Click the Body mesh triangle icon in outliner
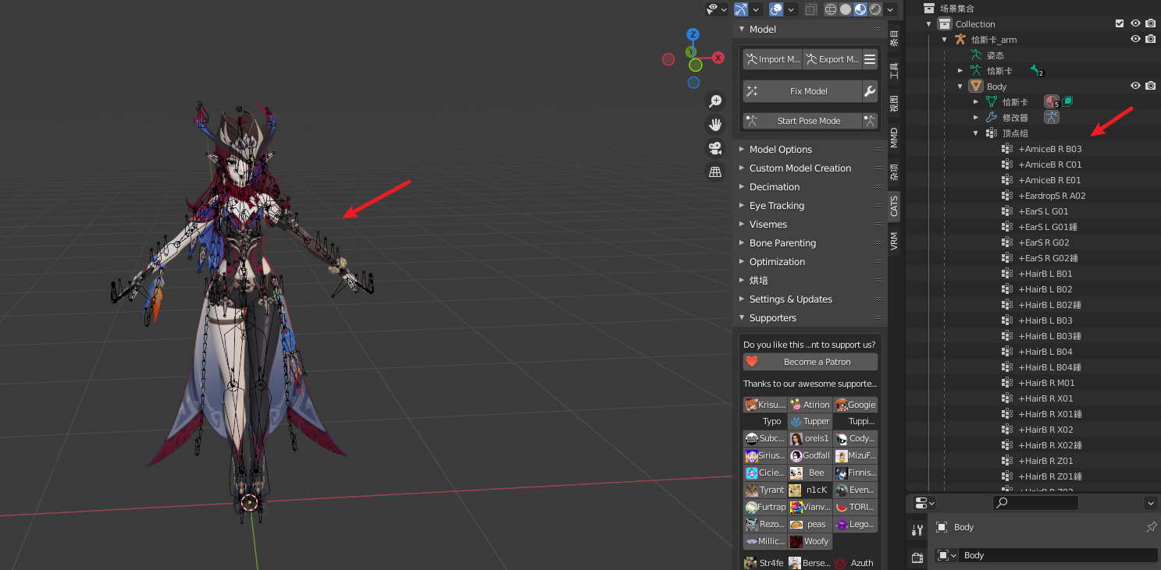The image size is (1161, 570). [x=976, y=87]
